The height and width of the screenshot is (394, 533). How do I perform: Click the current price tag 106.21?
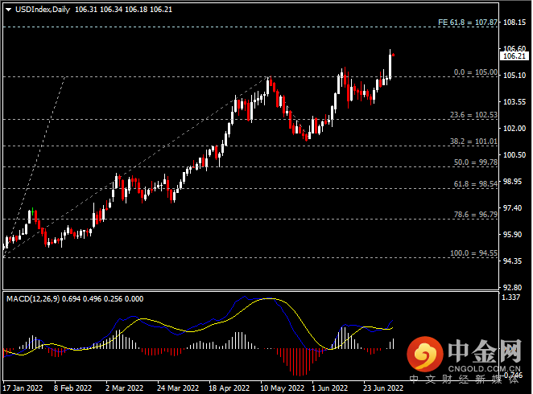[514, 56]
